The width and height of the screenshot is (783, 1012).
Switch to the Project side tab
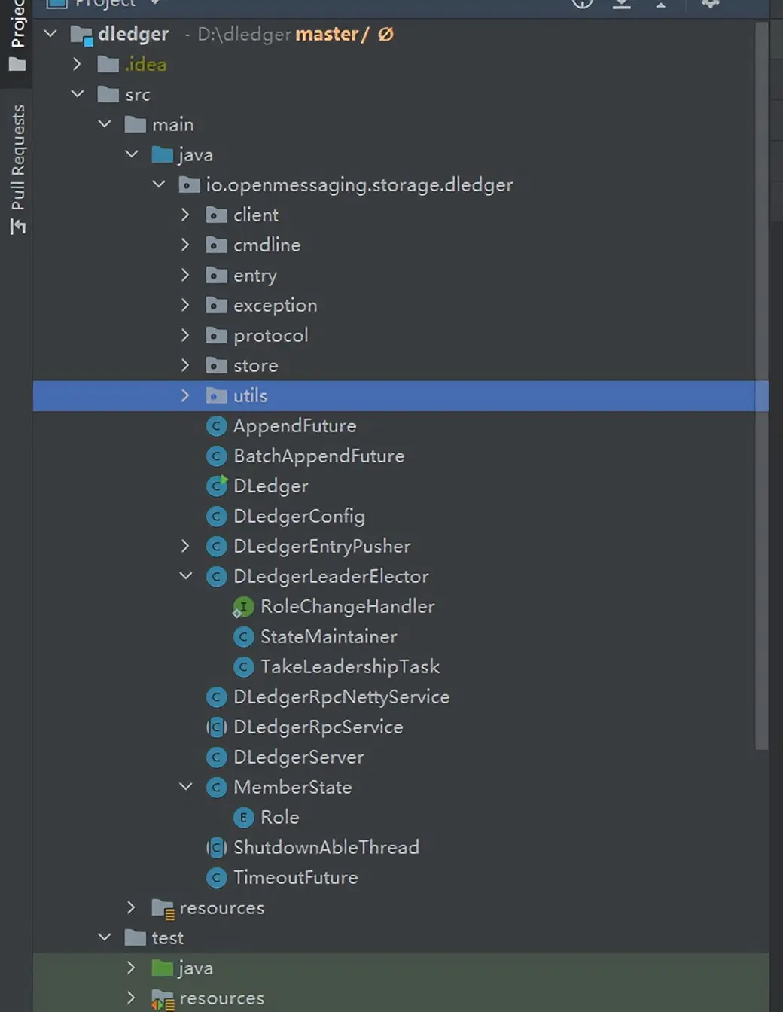pos(17,34)
